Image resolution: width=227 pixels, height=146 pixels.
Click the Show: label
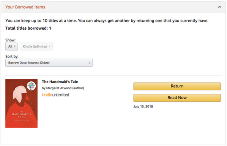tap(10, 40)
